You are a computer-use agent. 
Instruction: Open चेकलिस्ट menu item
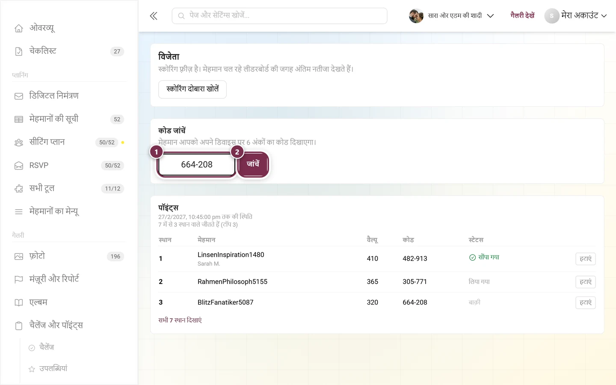point(69,51)
